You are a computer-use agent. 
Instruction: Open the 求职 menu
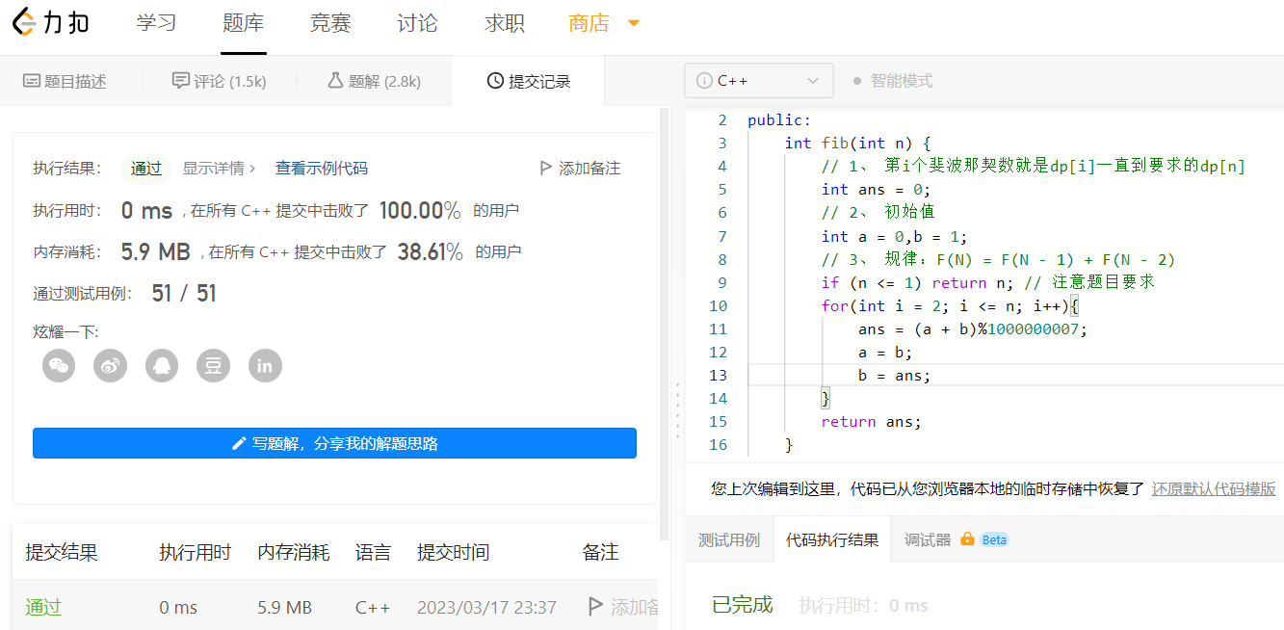(x=505, y=23)
